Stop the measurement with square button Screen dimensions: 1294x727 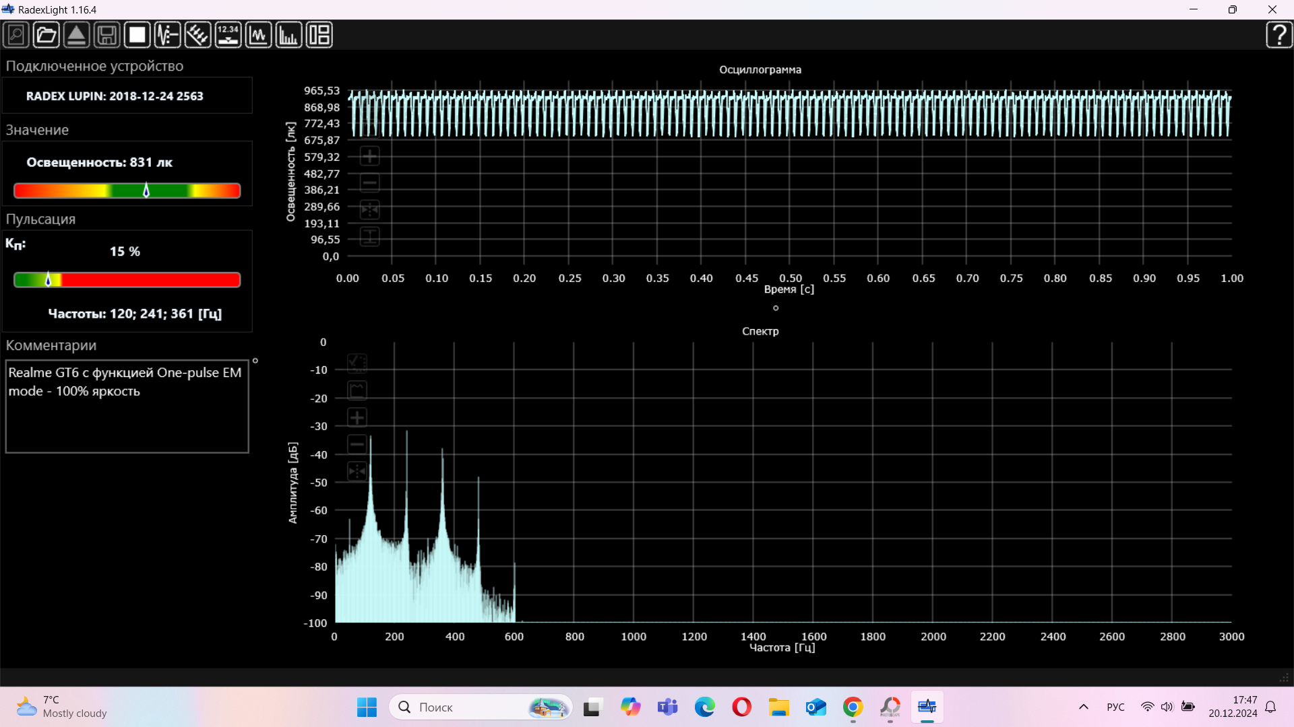pyautogui.click(x=137, y=35)
